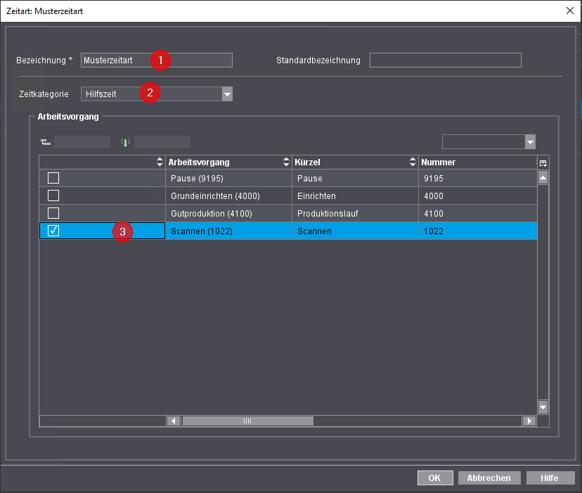Click the number 9195 cell
This screenshot has width=582, height=493.
tap(478, 179)
